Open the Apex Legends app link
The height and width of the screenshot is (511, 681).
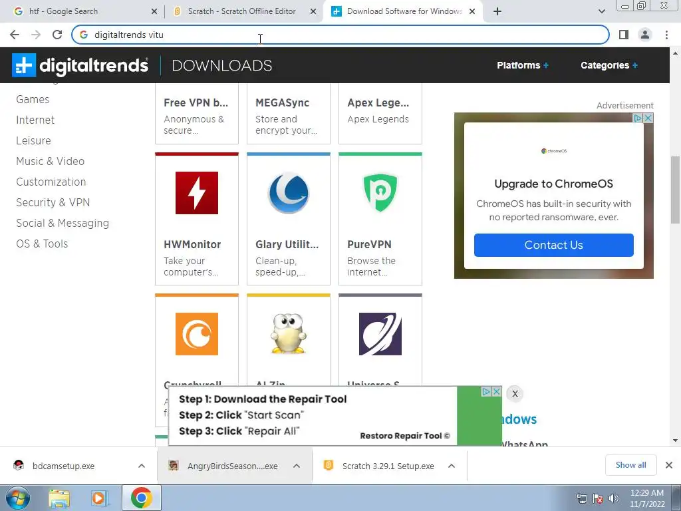click(x=378, y=102)
